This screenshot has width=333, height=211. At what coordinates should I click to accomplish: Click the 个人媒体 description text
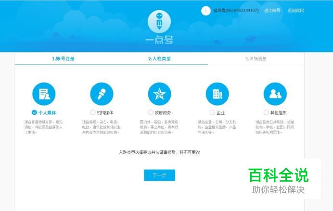pos(43,127)
